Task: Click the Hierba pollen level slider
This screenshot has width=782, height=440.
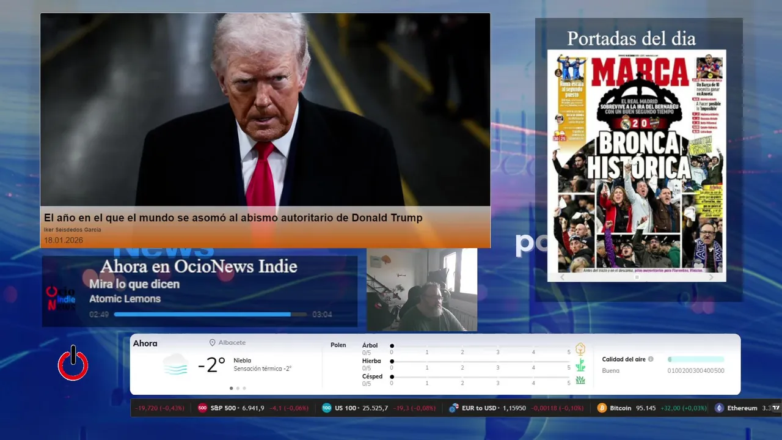Action: tap(480, 361)
